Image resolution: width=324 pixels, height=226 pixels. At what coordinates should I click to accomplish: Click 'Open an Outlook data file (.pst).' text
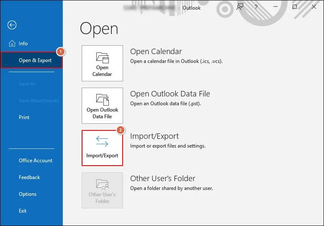pyautogui.click(x=165, y=104)
